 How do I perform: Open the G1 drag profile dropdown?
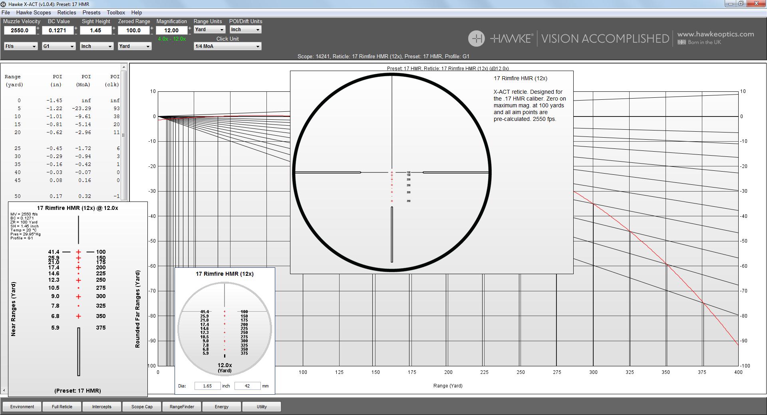click(59, 46)
